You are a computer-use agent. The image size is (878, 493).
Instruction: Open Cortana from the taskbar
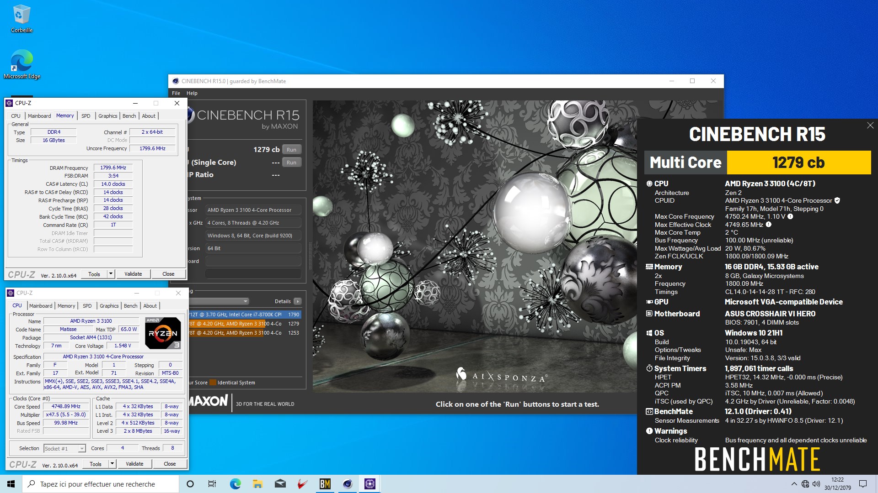(x=190, y=484)
